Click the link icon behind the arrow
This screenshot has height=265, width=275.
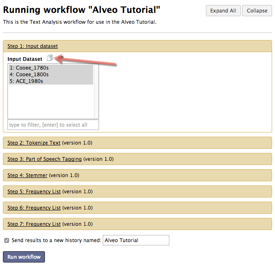(x=61, y=57)
